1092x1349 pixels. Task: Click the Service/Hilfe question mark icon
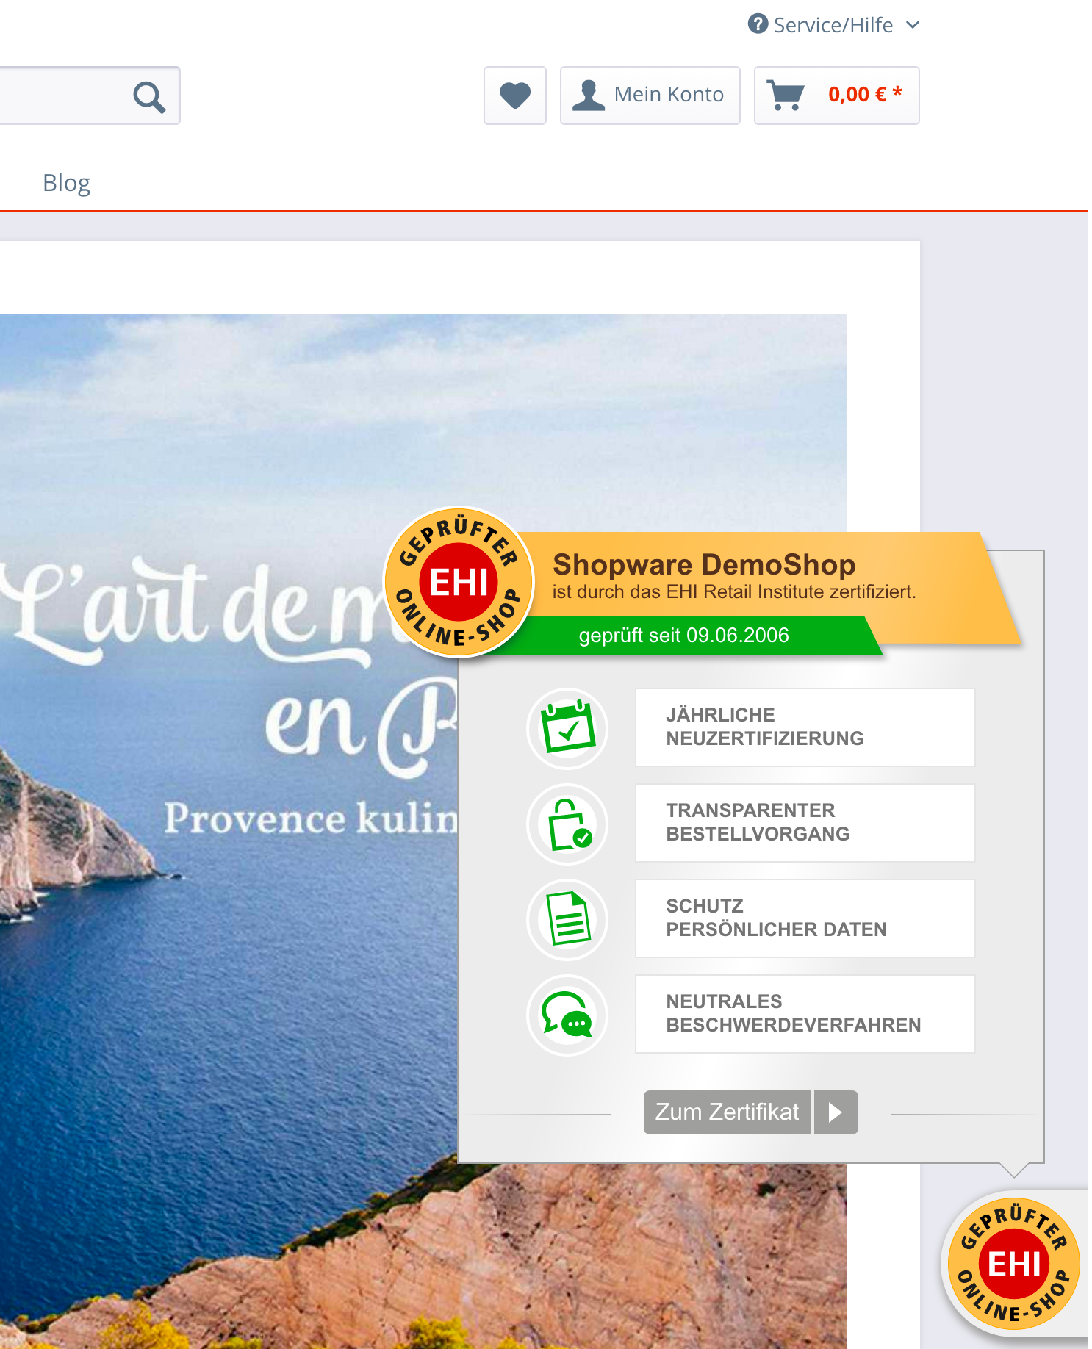(x=758, y=24)
